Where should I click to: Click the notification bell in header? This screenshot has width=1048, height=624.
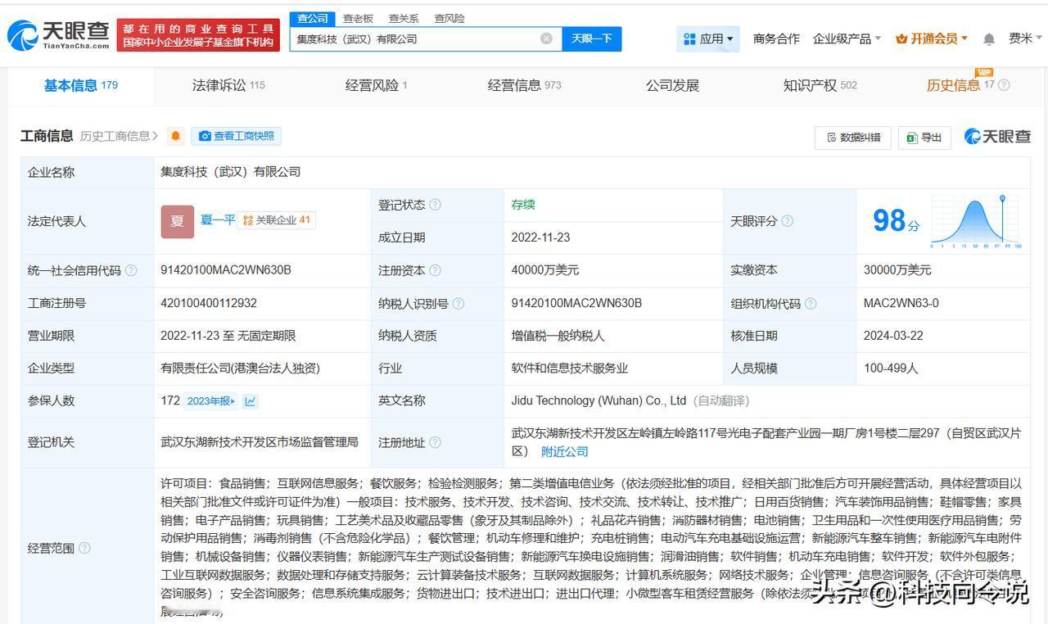click(x=989, y=38)
